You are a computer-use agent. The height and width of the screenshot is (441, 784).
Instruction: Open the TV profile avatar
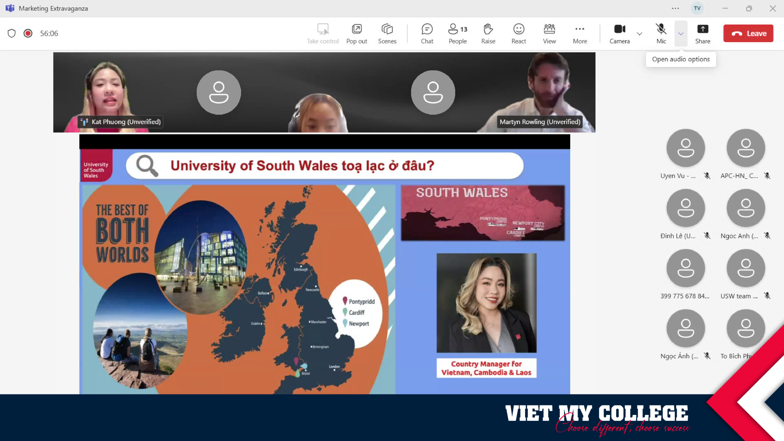[x=697, y=8]
